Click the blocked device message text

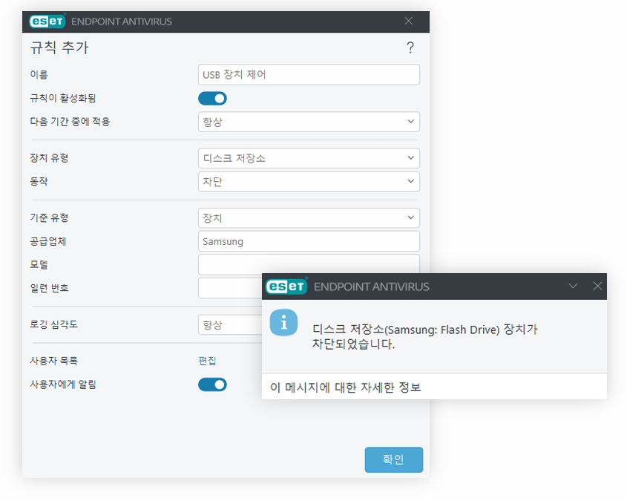424,336
